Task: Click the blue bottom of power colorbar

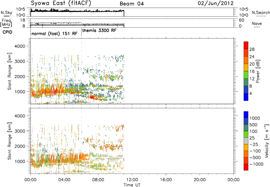Action: tap(246, 97)
